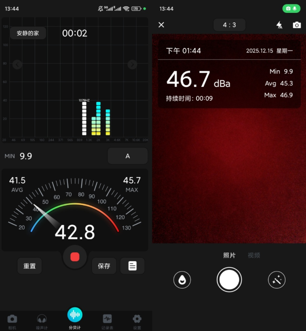Open the 记录表 records tab
Screen dimensions: 306x331
pos(107,321)
